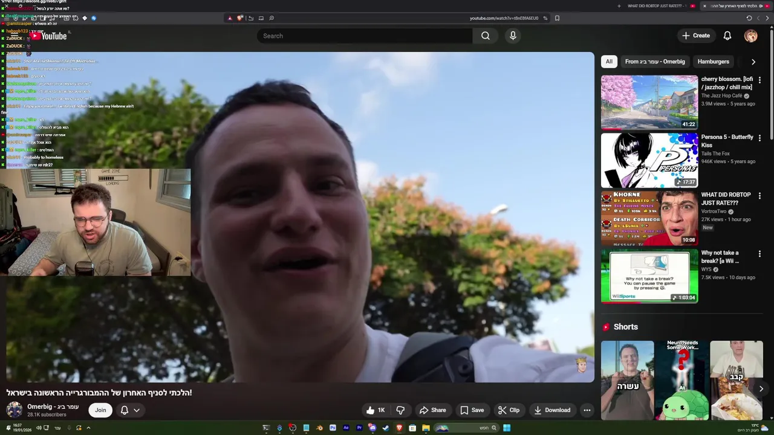Viewport: 774px width, 435px height.
Task: Open the Omerbig channel avatar
Action: (14, 410)
